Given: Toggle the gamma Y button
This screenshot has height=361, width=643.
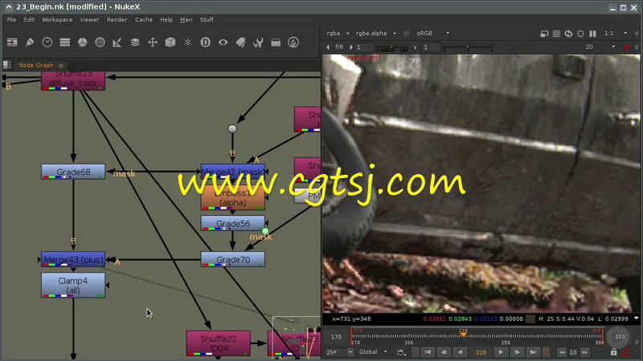Looking at the screenshot, I should click(x=415, y=47).
